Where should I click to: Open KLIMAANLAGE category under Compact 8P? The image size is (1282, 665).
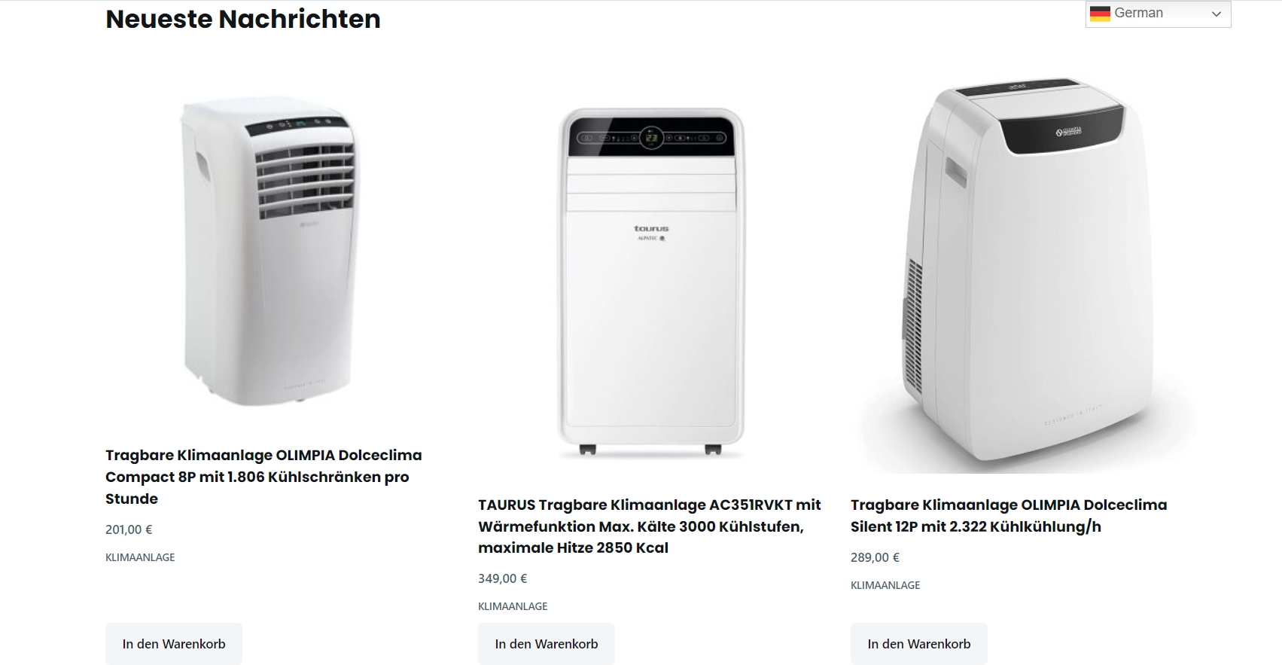pyautogui.click(x=140, y=557)
